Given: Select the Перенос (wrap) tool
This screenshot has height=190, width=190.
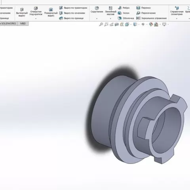Looking at the screenshot, I should point(143,8).
